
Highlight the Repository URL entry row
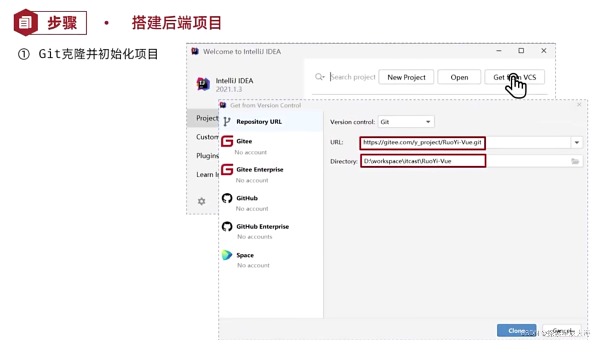270,121
